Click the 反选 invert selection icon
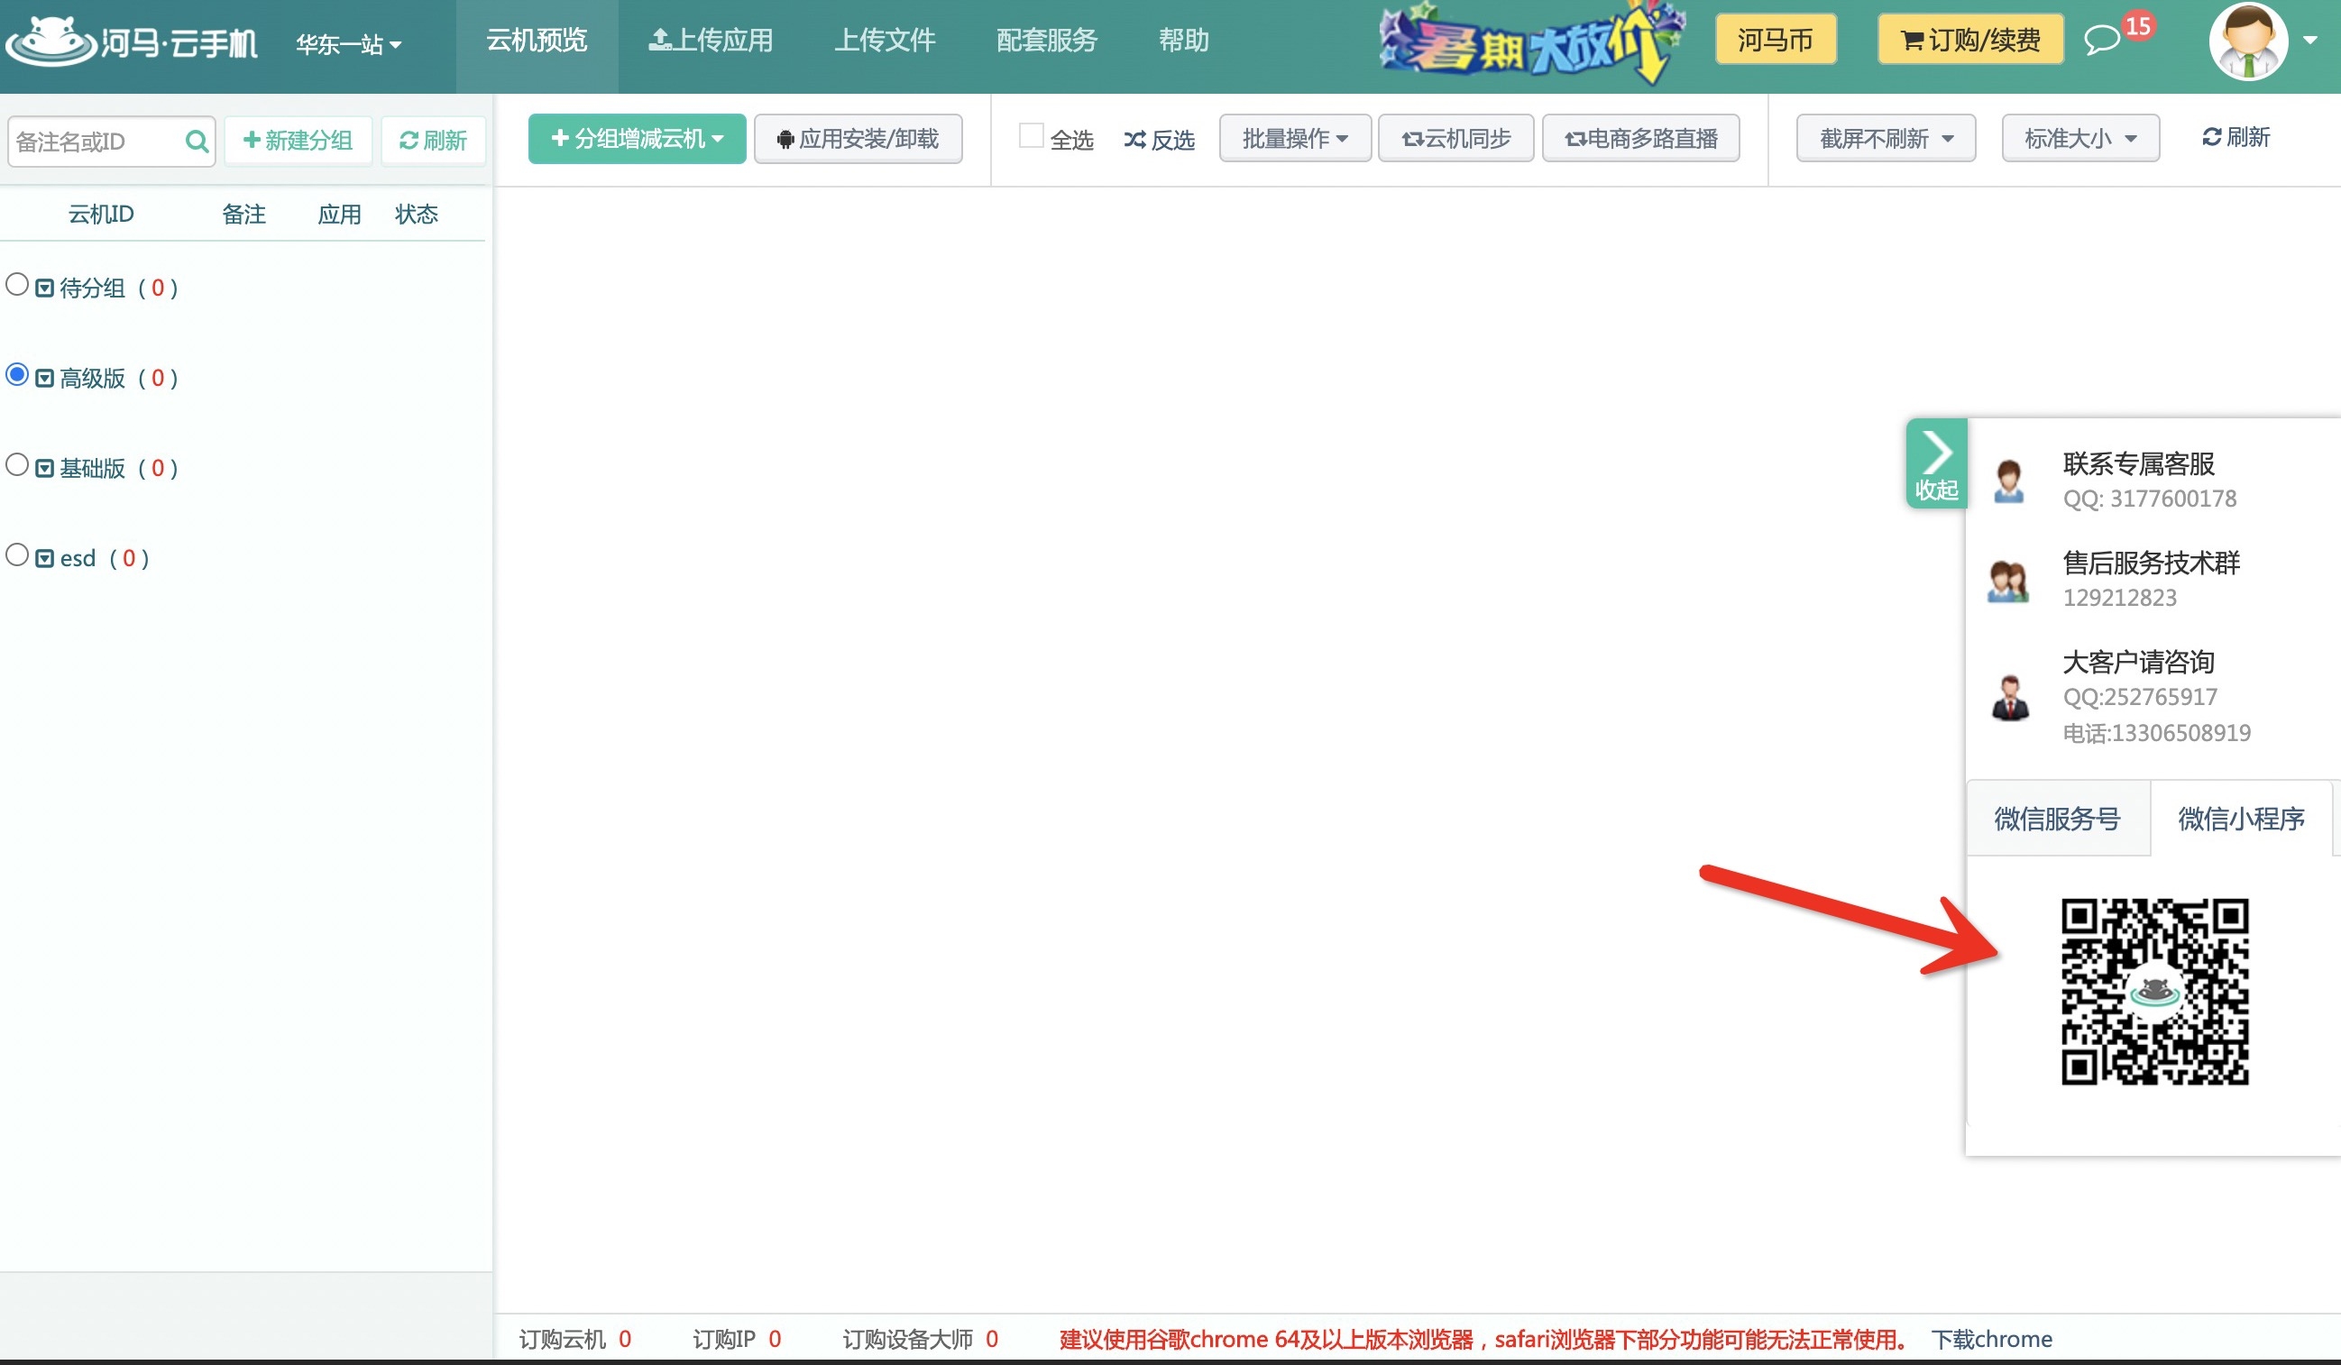The width and height of the screenshot is (2341, 1365). 1134,139
